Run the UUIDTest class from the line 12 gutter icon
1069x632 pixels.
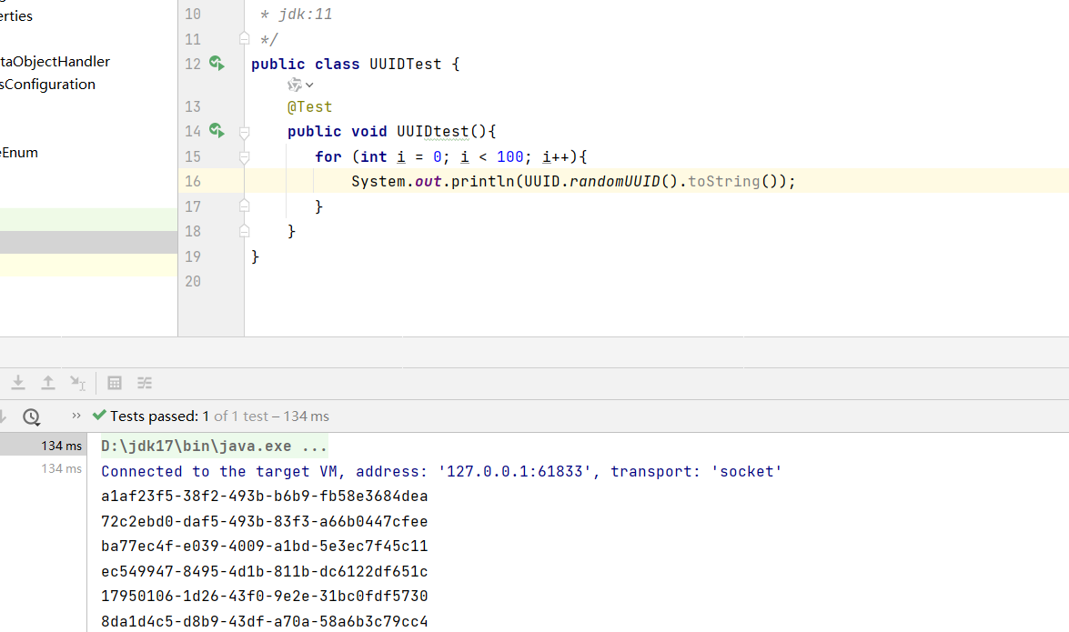pyautogui.click(x=217, y=64)
